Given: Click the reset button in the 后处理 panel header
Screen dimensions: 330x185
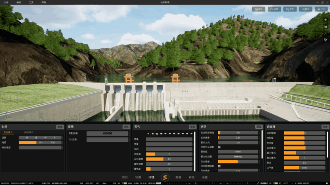Looking at the screenshot, I should (325, 127).
